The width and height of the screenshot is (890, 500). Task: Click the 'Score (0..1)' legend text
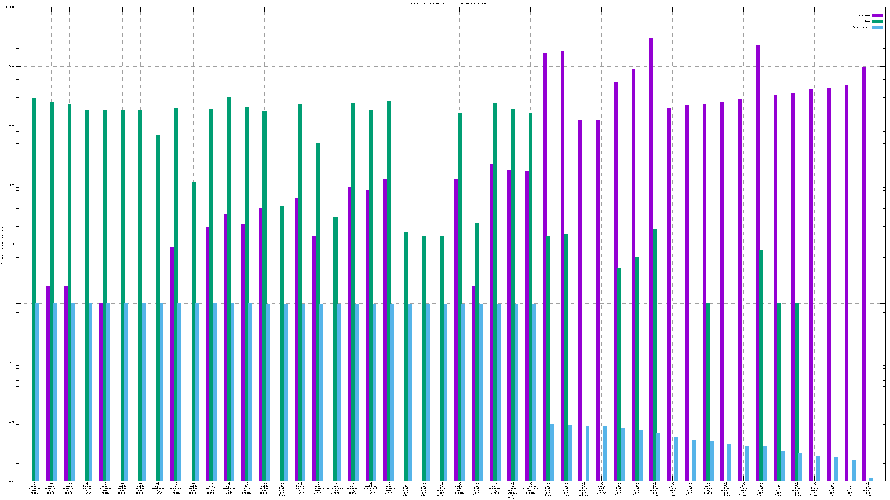point(861,27)
